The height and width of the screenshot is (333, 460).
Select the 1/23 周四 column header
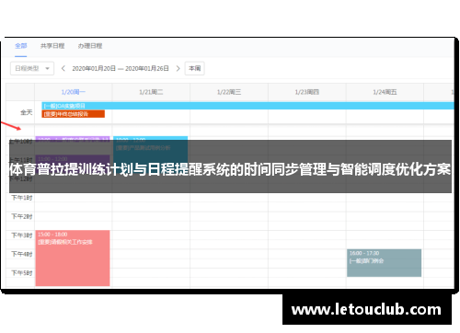307,92
